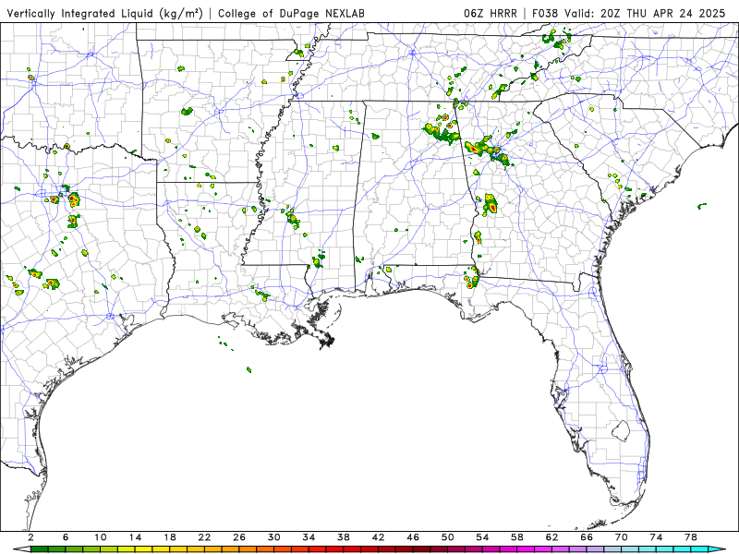Click the color bar label "26"

[239, 537]
